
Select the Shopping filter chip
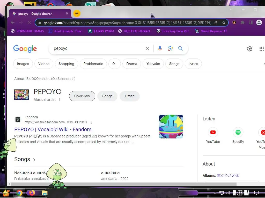67,64
